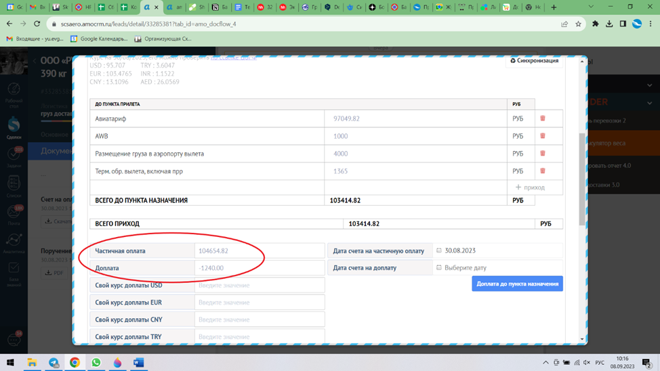Click trash icon next to AWB row

click(x=542, y=136)
